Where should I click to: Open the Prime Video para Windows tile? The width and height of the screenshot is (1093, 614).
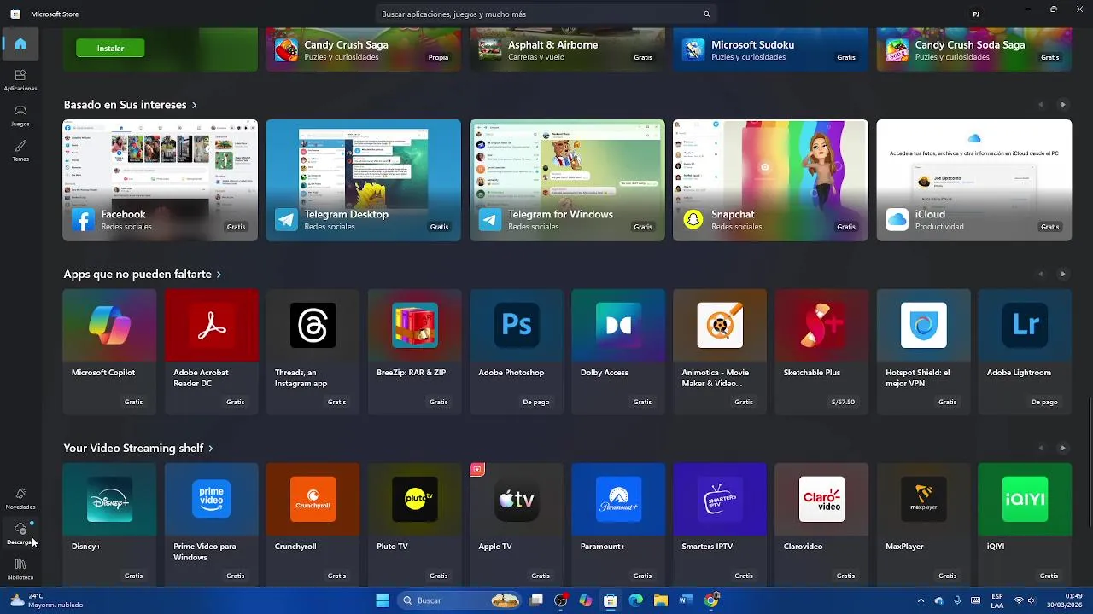[x=211, y=524]
